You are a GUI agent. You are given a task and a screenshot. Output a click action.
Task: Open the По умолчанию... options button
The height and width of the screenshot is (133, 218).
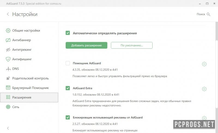pos(132,45)
